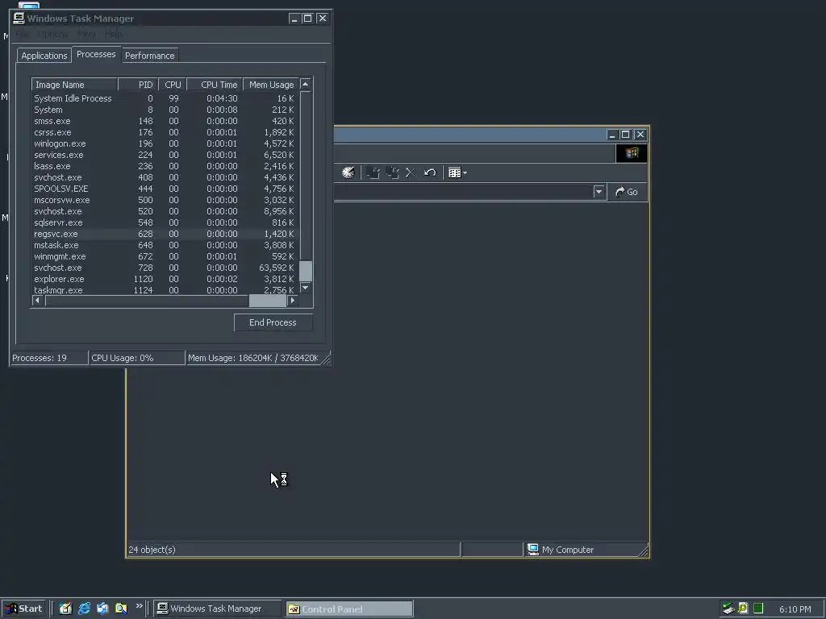Launch the folder search quick launch icon
This screenshot has height=619, width=826.
(x=121, y=609)
